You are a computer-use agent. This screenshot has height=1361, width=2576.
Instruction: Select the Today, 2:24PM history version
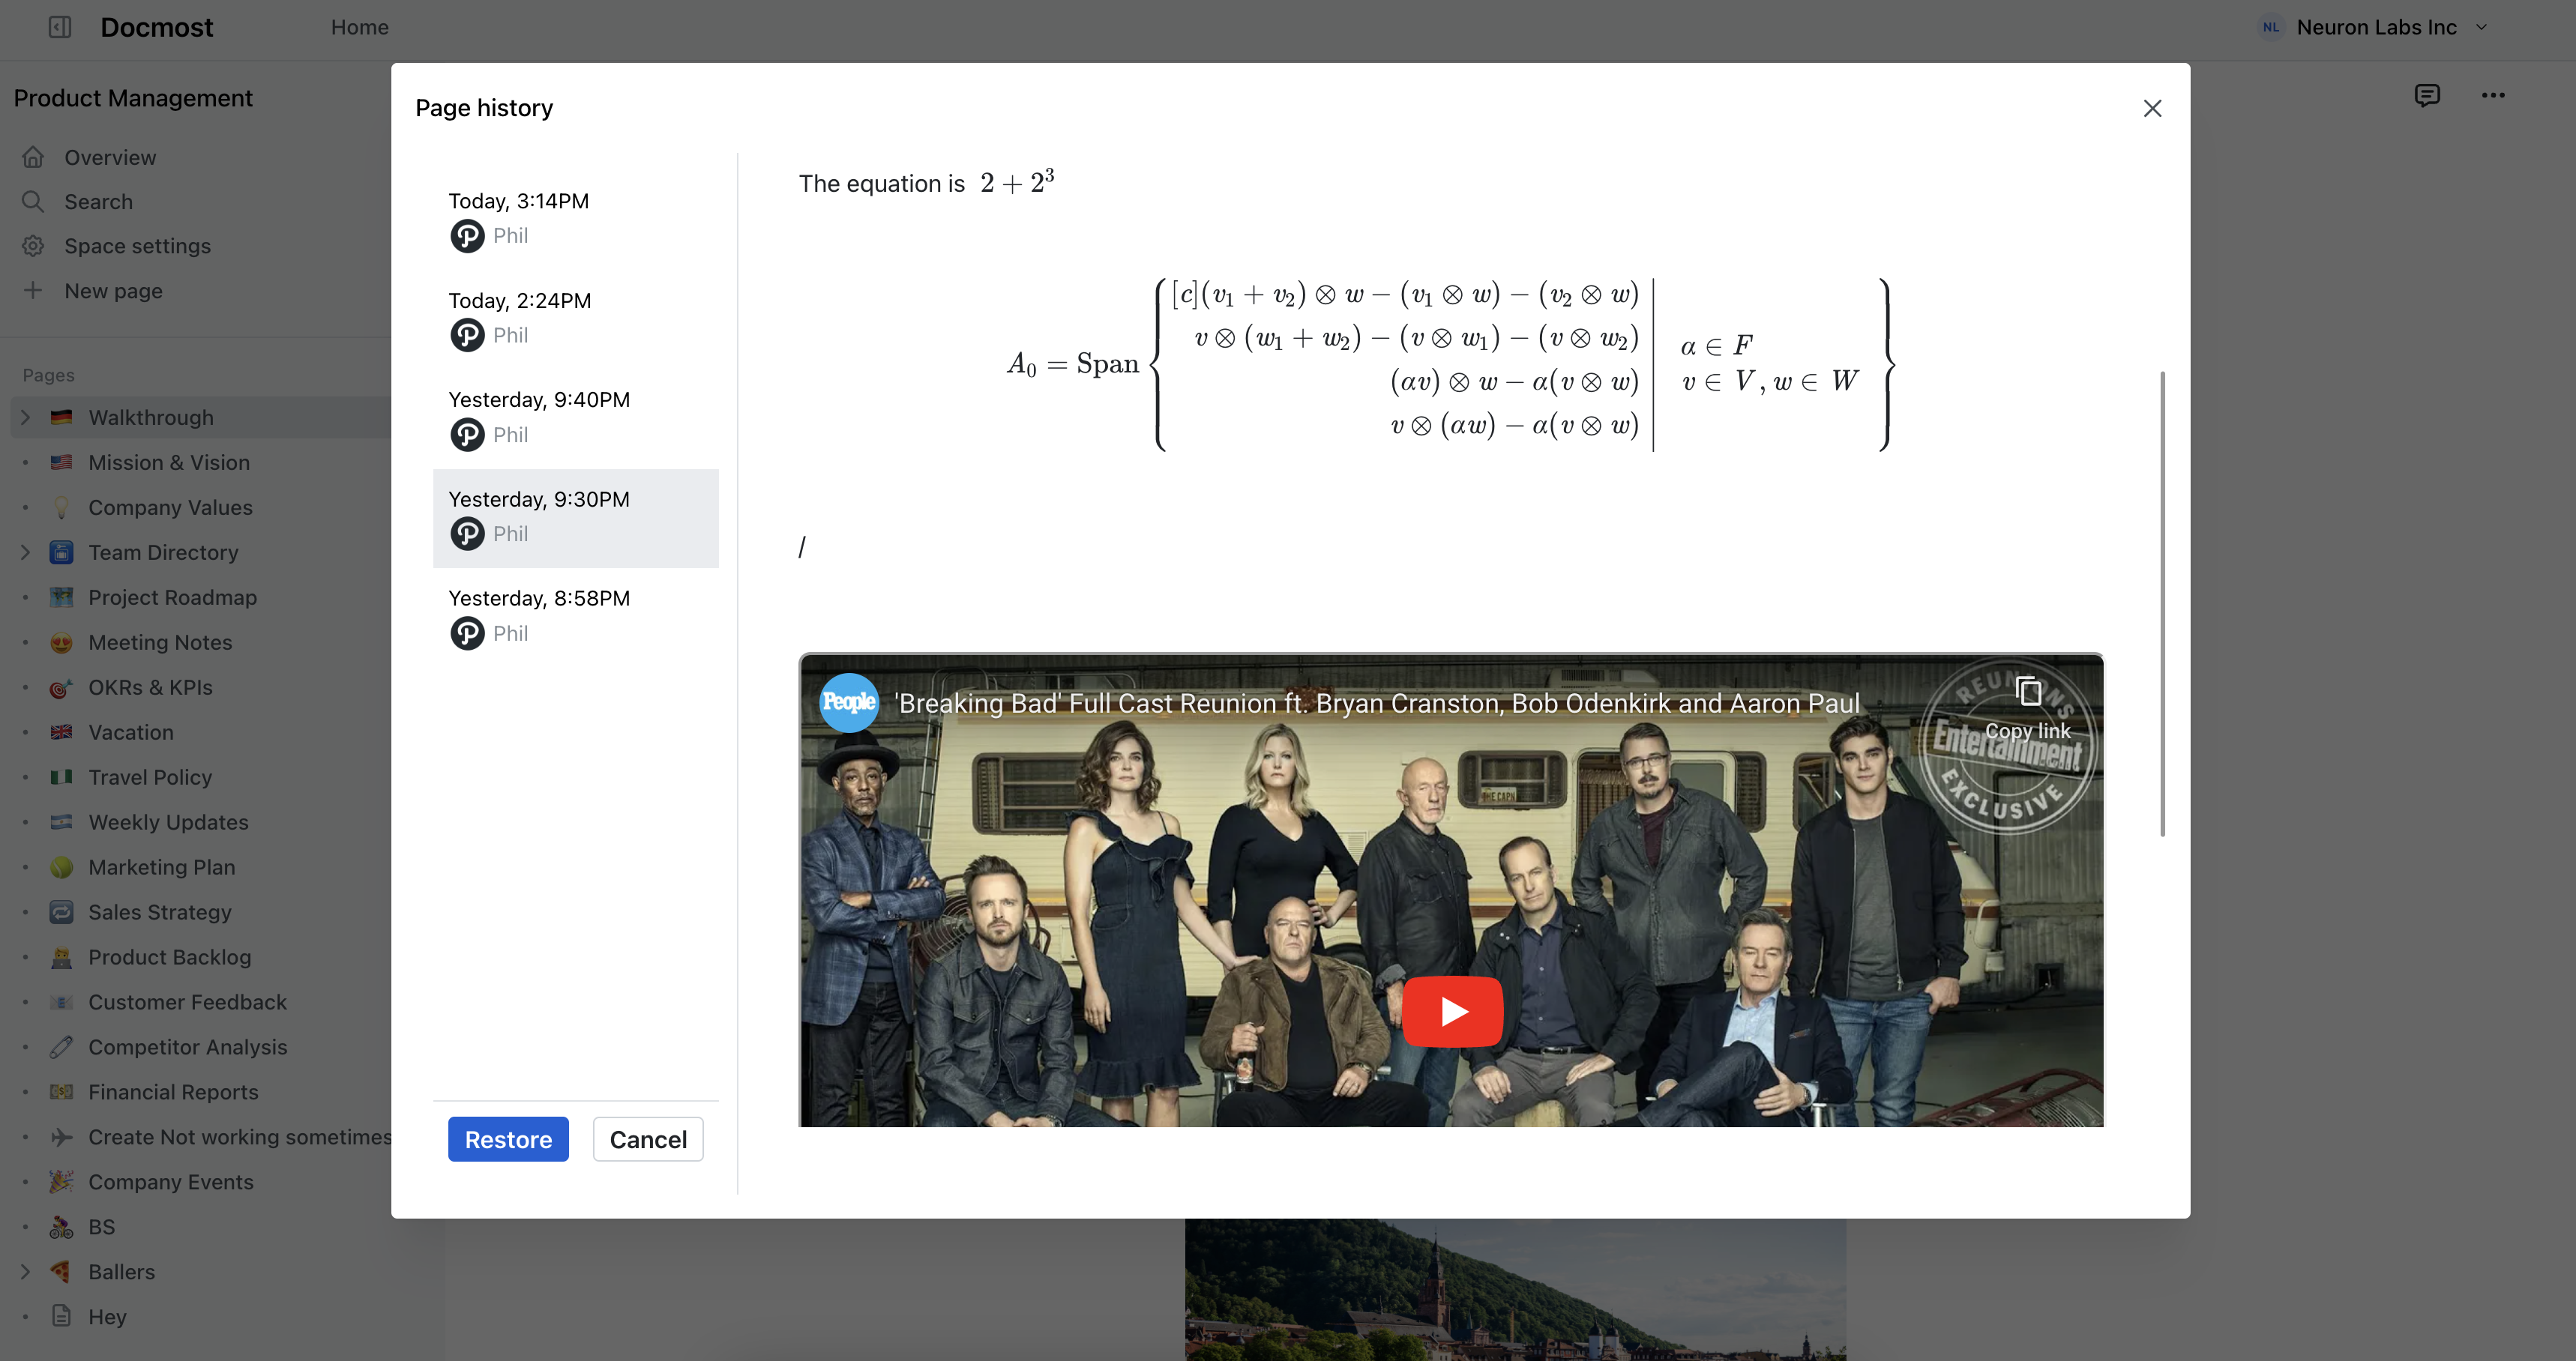pyautogui.click(x=575, y=320)
